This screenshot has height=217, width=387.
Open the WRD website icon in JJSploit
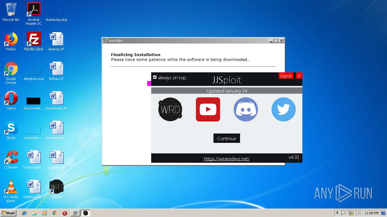[170, 109]
